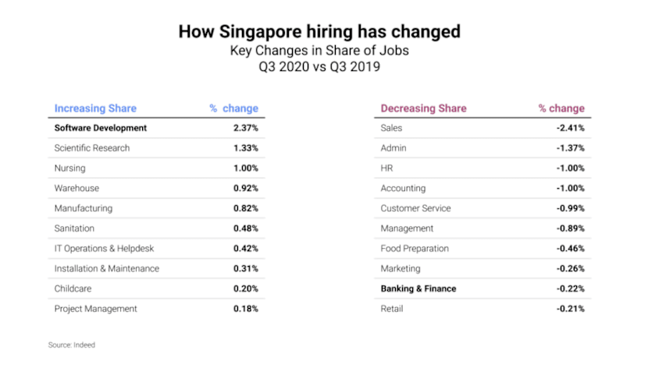Viewport: 648px width, 365px height.
Task: Select the Customer Service row
Action: [415, 208]
